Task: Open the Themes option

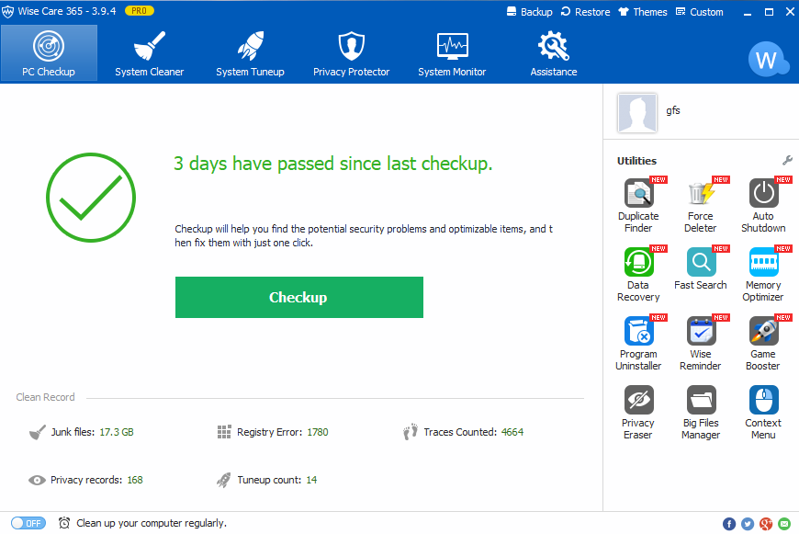Action: coord(643,12)
